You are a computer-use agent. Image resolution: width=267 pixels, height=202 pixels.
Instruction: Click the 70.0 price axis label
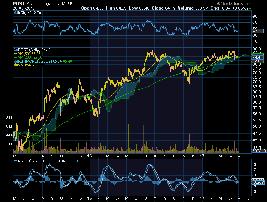257,82
